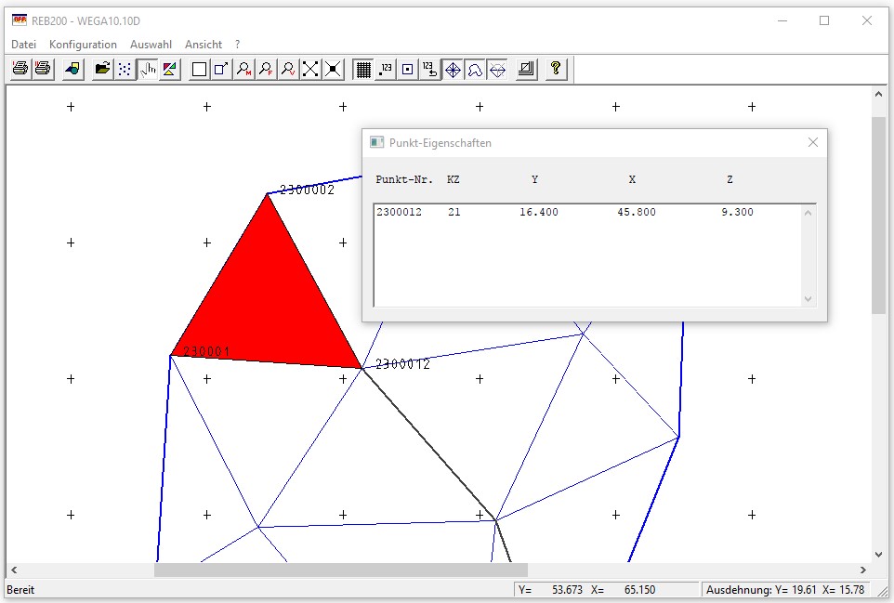Screen dimensions: 894x603
Task: Open file with the folder icon
Action: pos(102,70)
